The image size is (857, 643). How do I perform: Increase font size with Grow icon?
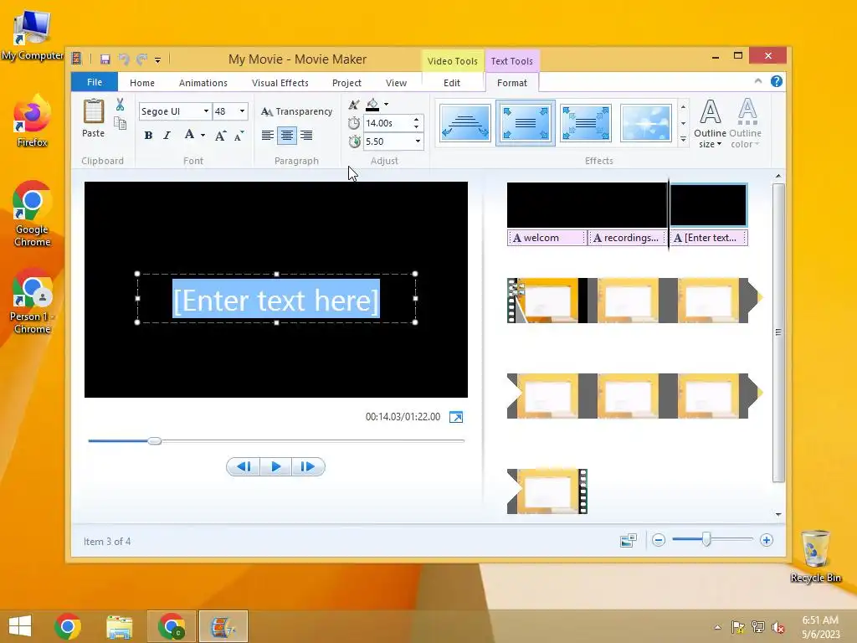click(221, 136)
